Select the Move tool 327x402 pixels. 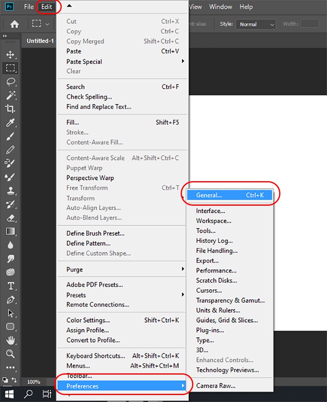(10, 55)
